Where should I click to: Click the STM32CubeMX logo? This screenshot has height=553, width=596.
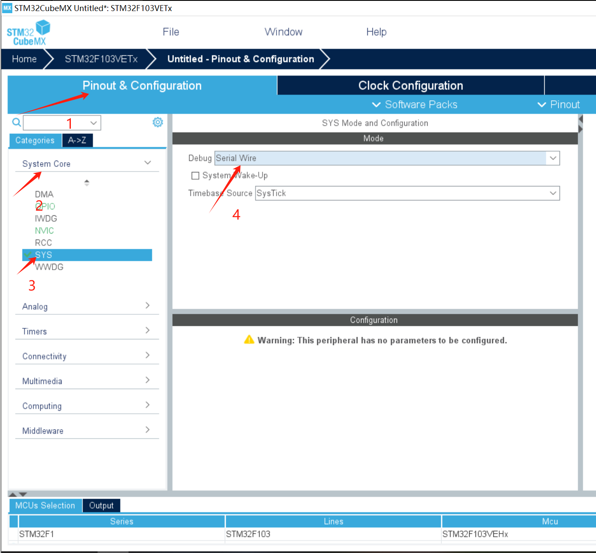pyautogui.click(x=28, y=33)
